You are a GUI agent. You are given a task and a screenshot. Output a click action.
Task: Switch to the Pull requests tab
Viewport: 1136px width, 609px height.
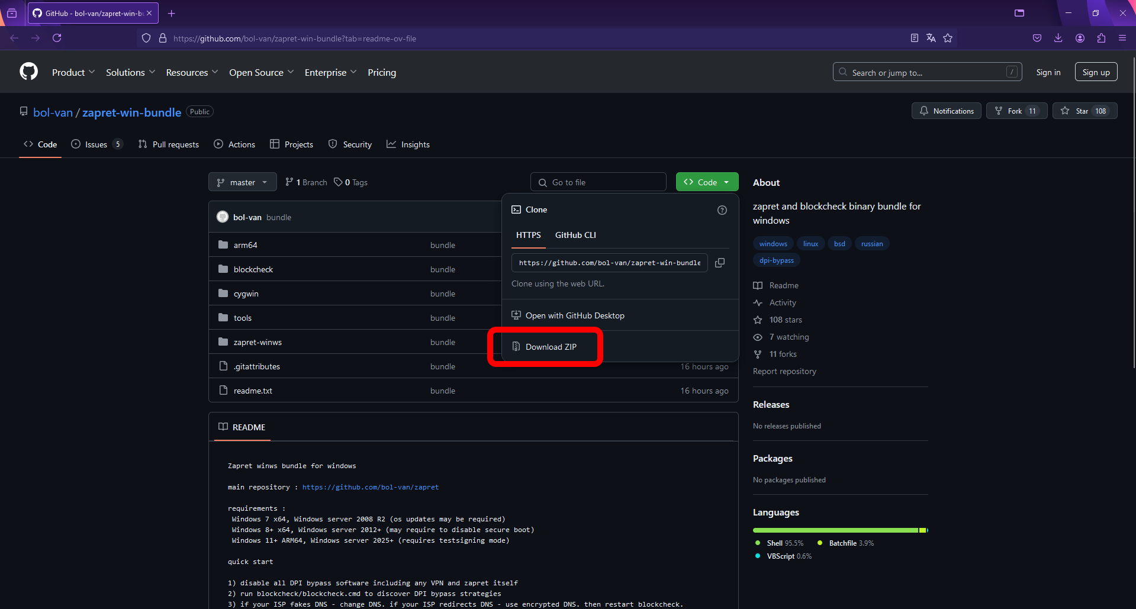coord(169,144)
